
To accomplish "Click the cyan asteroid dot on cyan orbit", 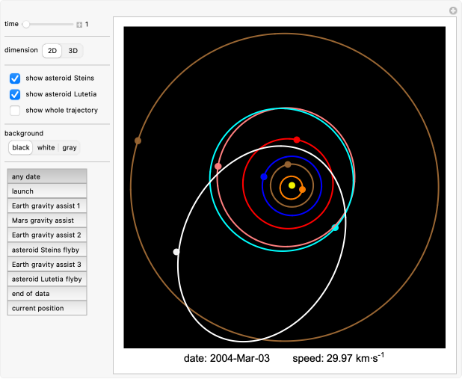I will pyautogui.click(x=335, y=227).
